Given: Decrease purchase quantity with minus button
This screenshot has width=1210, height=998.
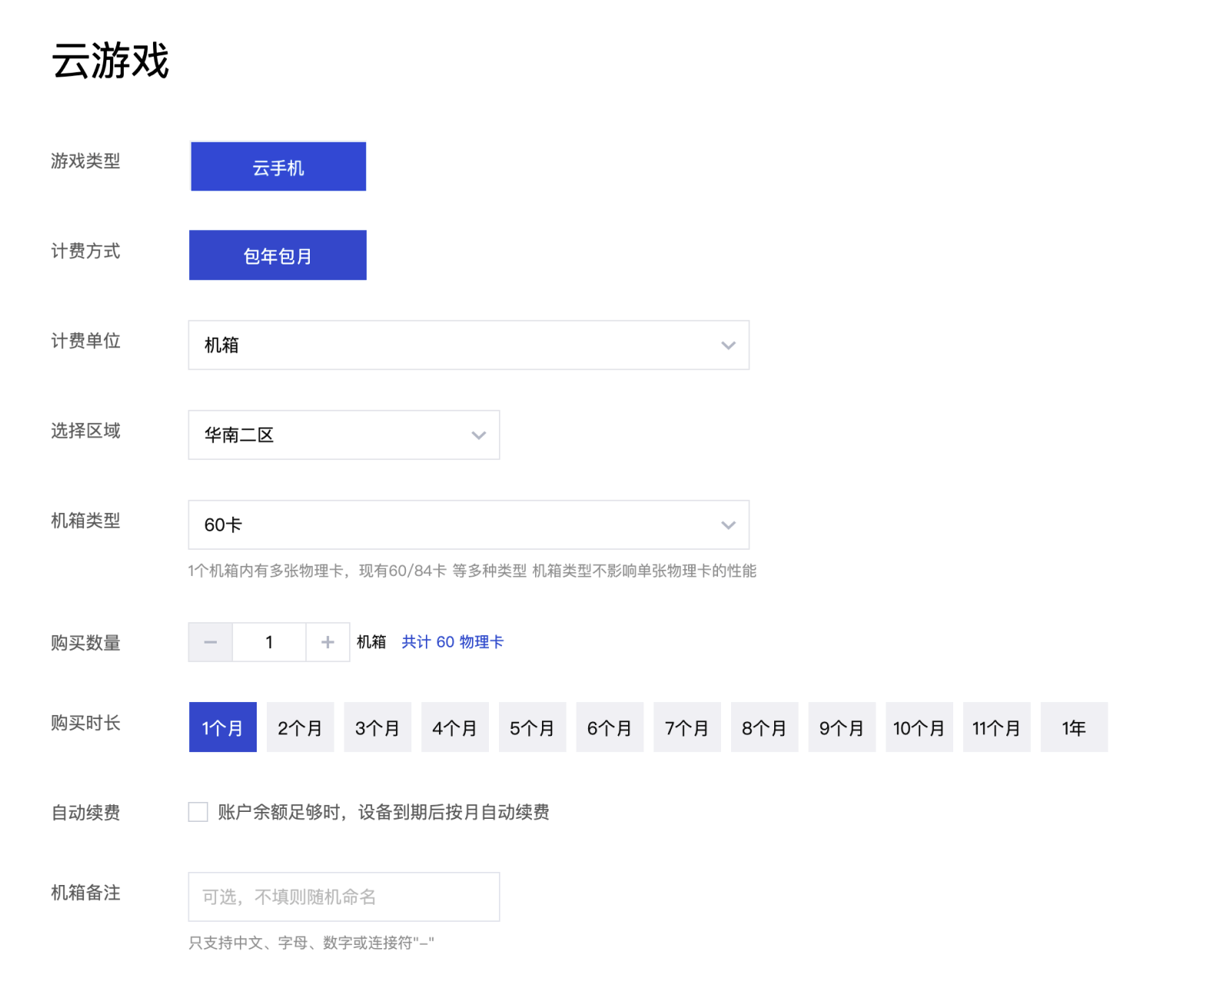Looking at the screenshot, I should (211, 642).
